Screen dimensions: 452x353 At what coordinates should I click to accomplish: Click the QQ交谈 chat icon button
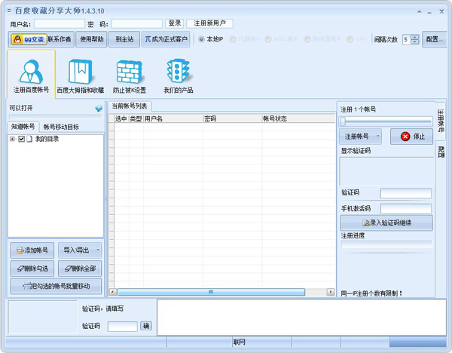coord(29,39)
